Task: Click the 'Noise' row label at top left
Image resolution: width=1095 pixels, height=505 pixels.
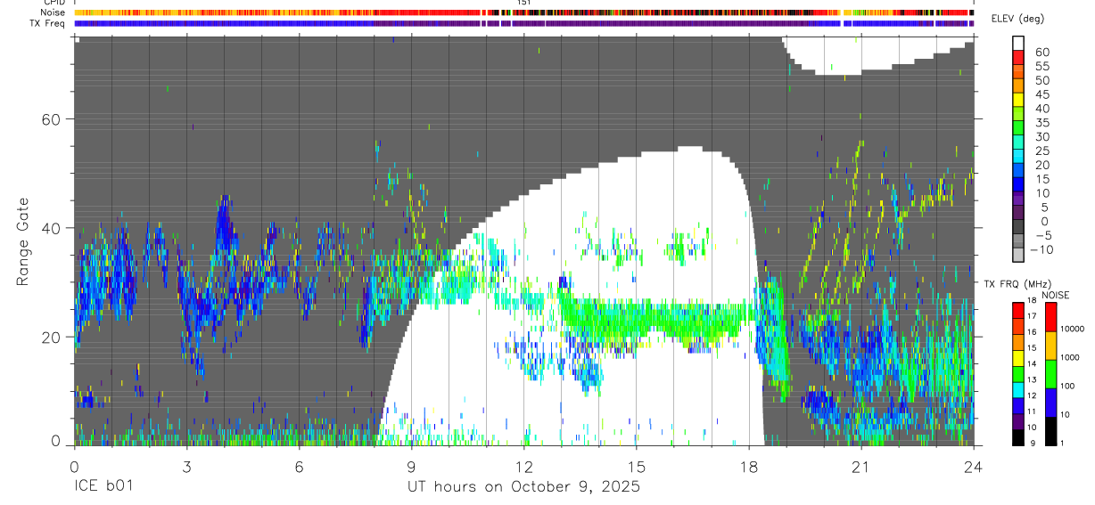Action: 53,12
